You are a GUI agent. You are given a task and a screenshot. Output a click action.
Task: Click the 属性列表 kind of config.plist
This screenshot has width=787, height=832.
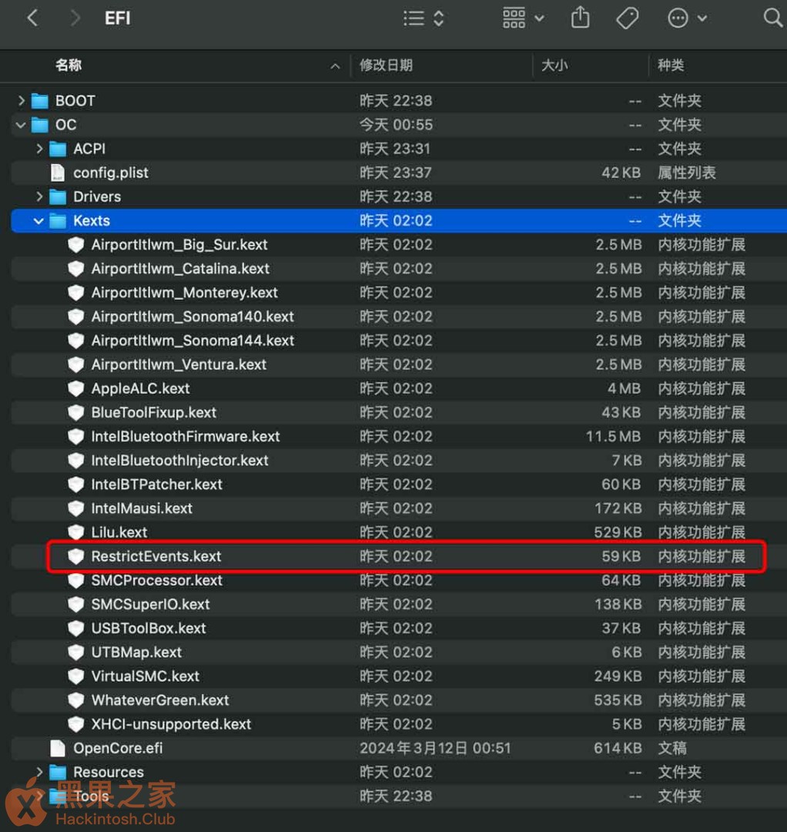tap(687, 173)
